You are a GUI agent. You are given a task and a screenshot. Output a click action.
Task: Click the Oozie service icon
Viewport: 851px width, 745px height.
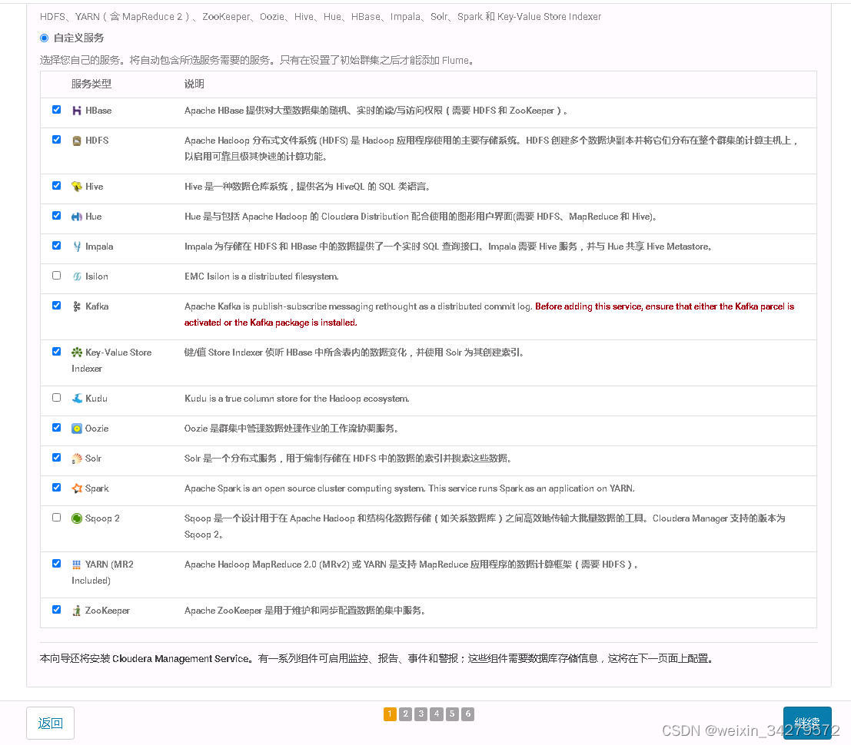click(x=77, y=429)
